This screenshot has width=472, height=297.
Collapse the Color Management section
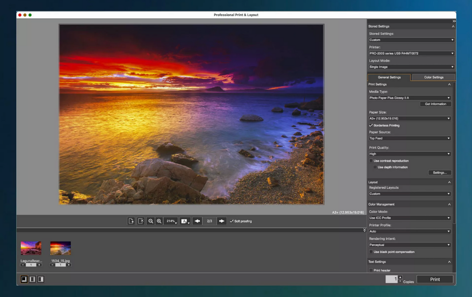click(449, 204)
